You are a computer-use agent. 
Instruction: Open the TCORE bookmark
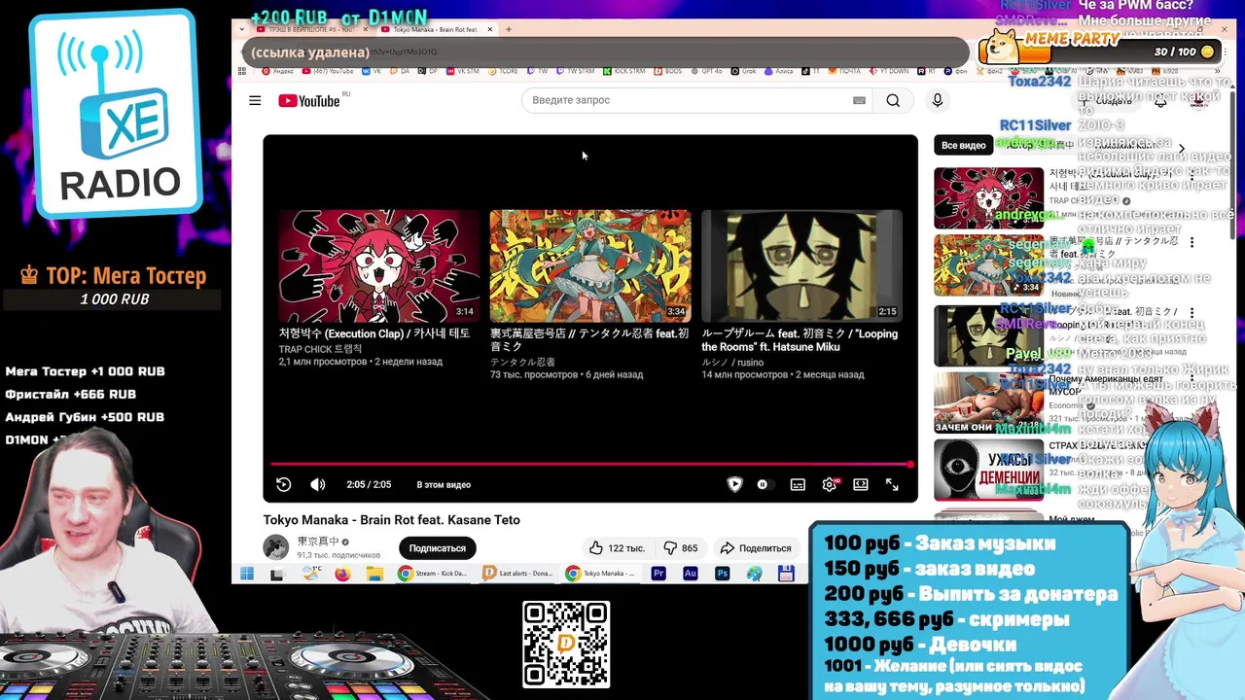click(x=503, y=71)
